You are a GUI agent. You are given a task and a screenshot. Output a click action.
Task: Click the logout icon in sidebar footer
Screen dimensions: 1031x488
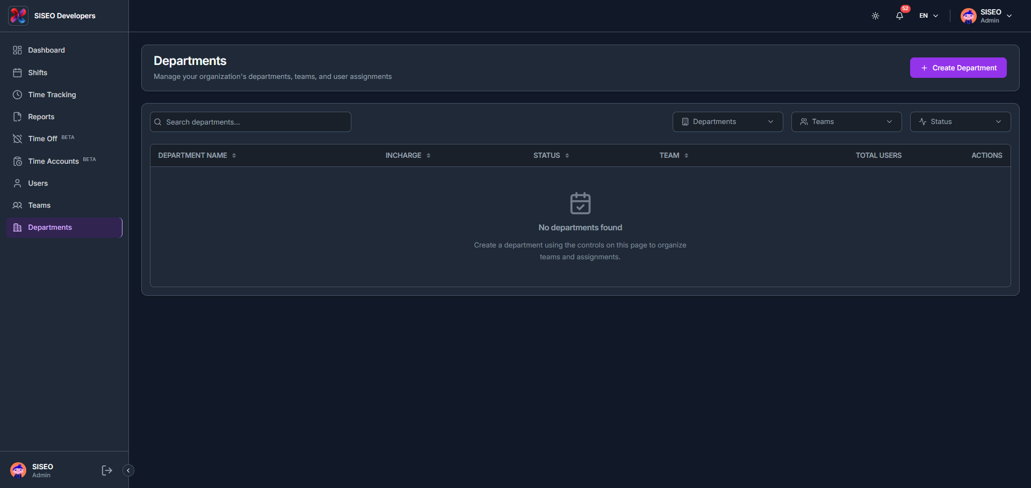coord(107,470)
